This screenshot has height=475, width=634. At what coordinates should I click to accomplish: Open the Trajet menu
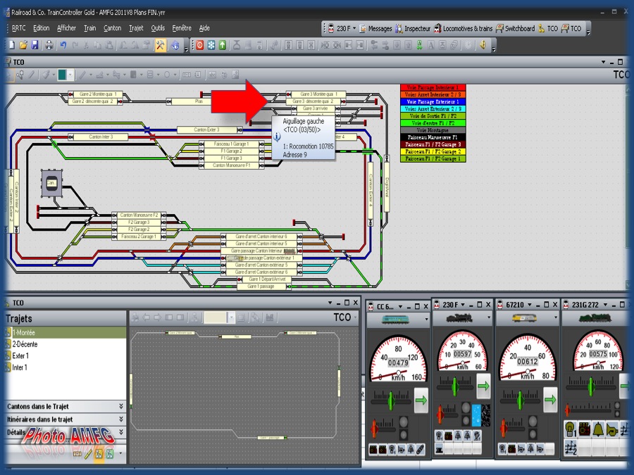[136, 28]
